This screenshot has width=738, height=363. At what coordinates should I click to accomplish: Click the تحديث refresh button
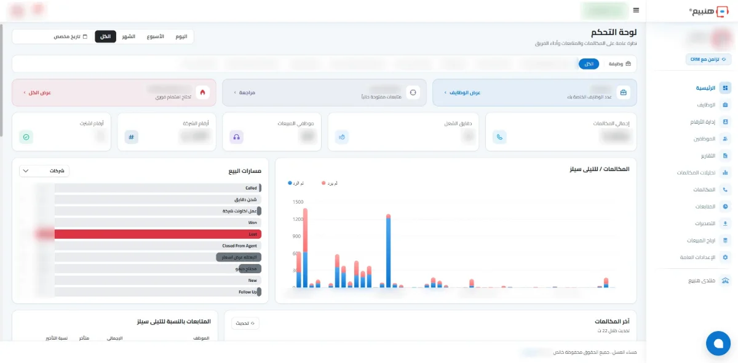pos(245,323)
